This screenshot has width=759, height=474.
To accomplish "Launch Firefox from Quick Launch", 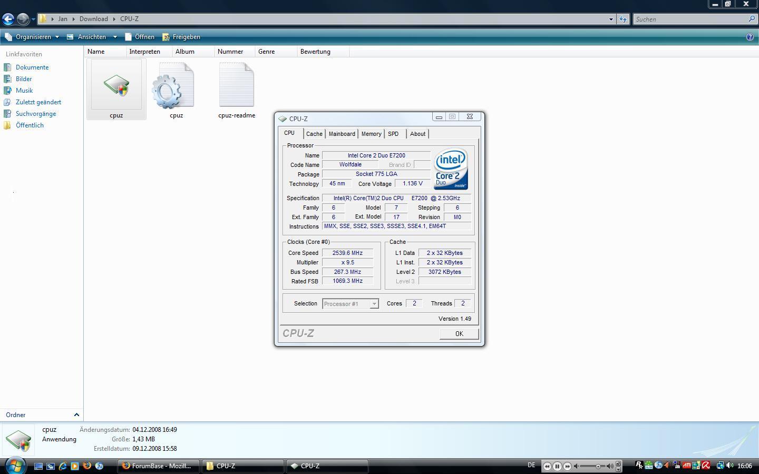I will point(87,466).
